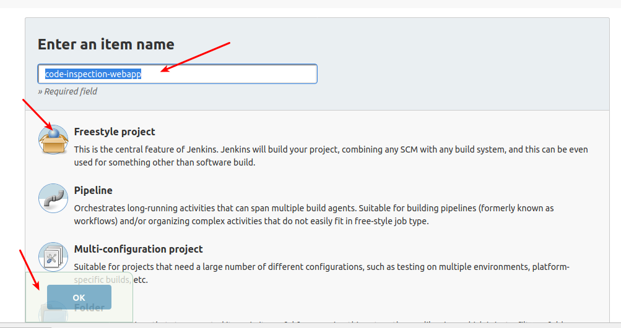Screen dimensions: 621x328
Task: Choose the Pipeline title
Action: click(93, 190)
